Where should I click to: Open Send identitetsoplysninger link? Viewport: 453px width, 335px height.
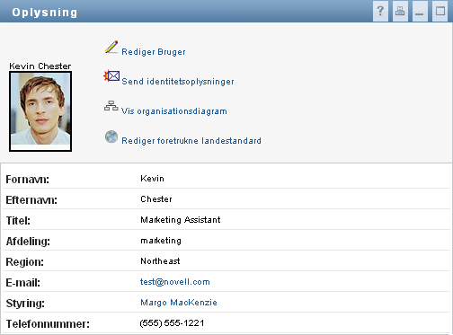click(178, 82)
